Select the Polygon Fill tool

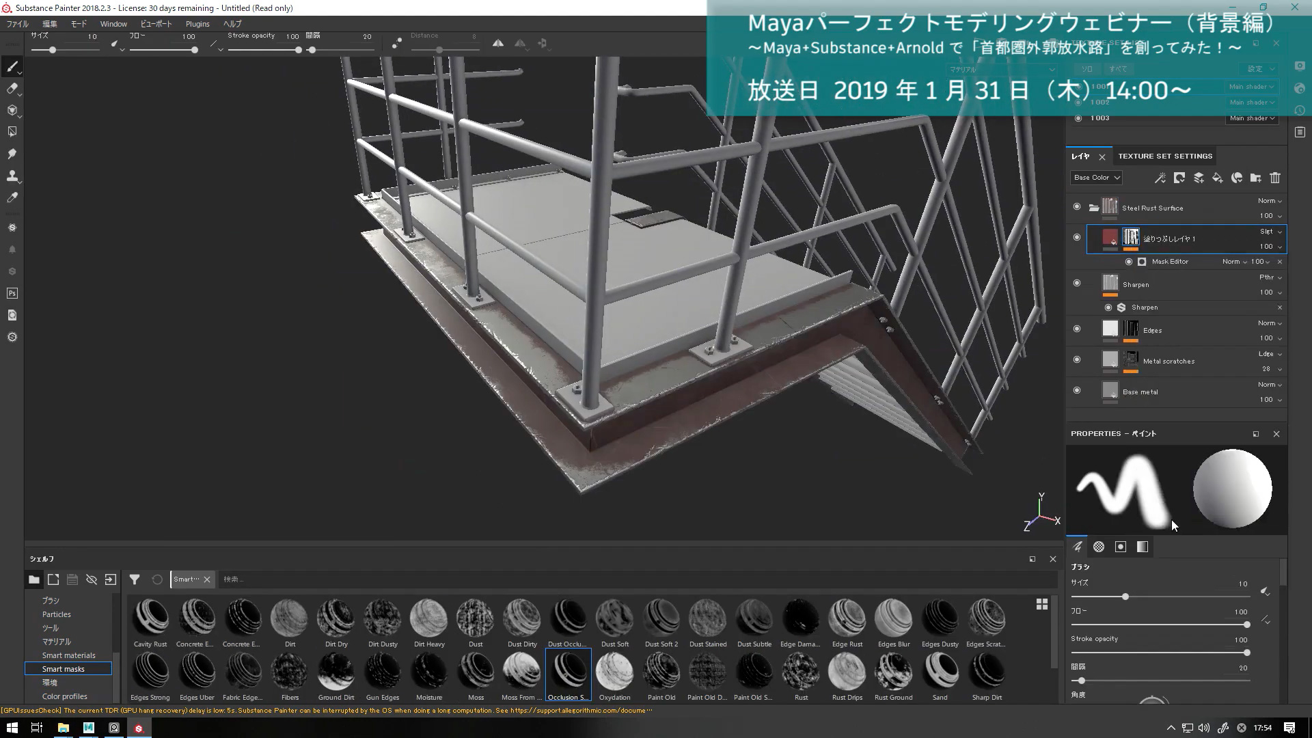pyautogui.click(x=12, y=131)
